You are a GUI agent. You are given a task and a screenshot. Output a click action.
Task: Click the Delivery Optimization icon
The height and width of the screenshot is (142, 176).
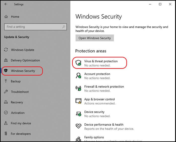(6, 61)
